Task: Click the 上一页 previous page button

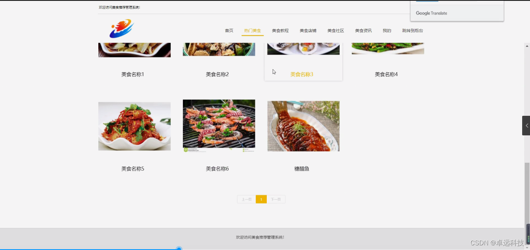Action: coord(246,199)
